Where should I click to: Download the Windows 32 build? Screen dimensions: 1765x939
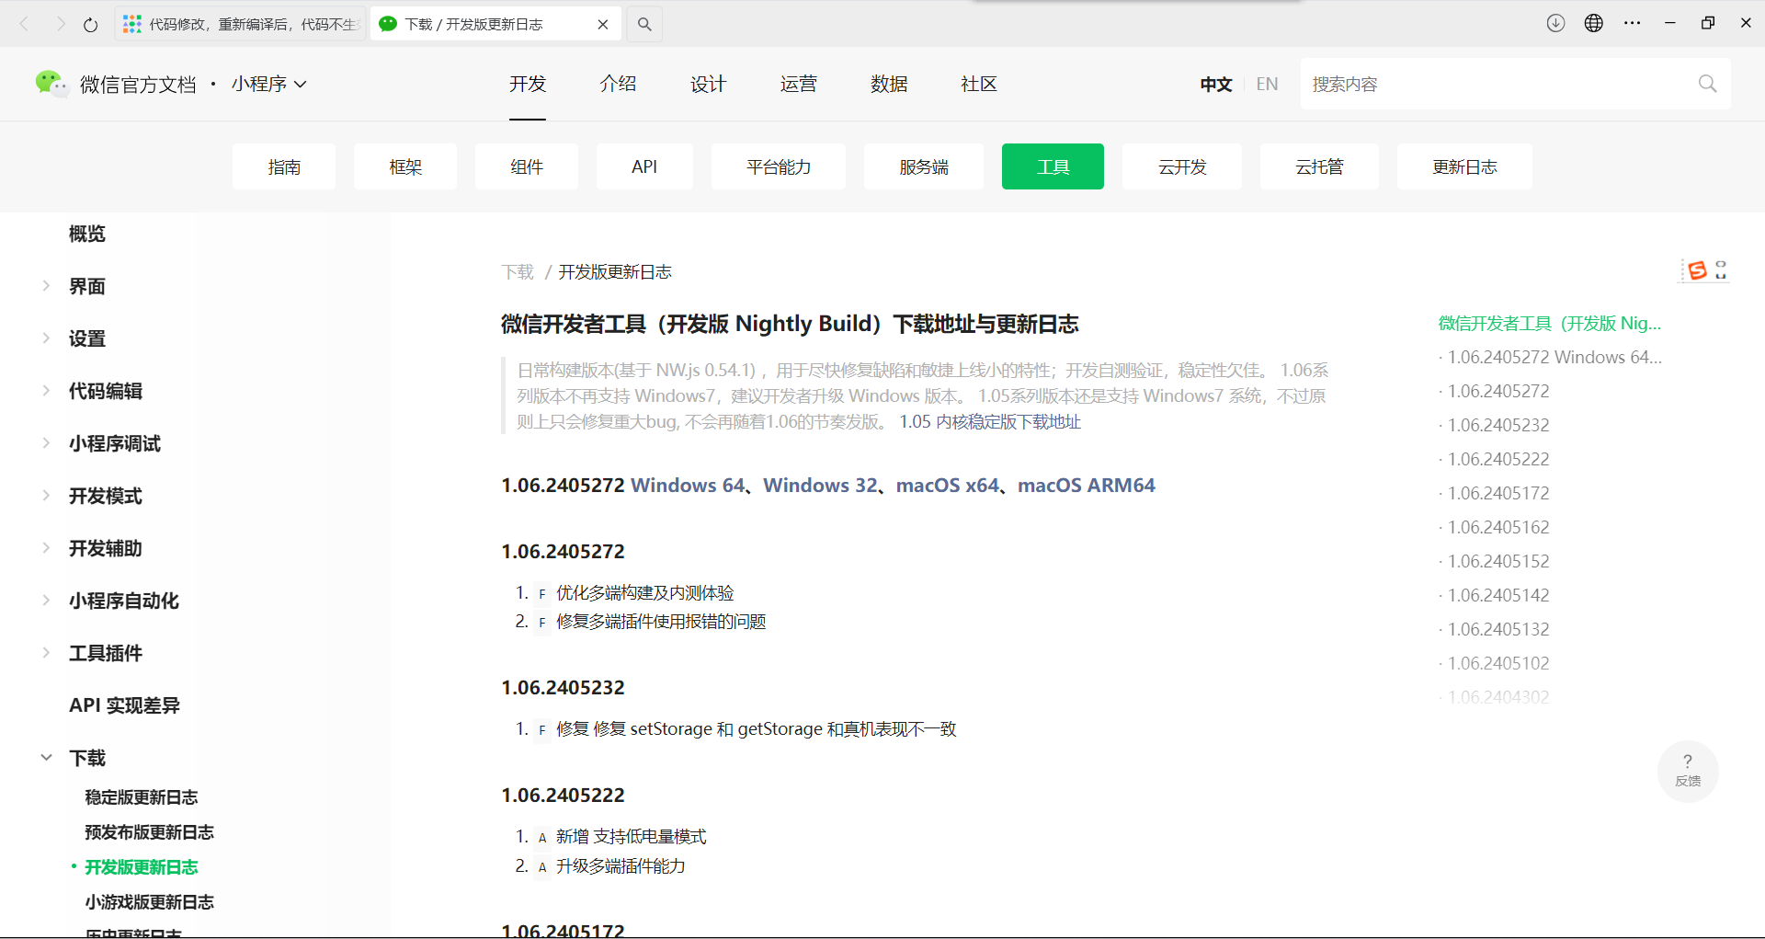pyautogui.click(x=820, y=485)
